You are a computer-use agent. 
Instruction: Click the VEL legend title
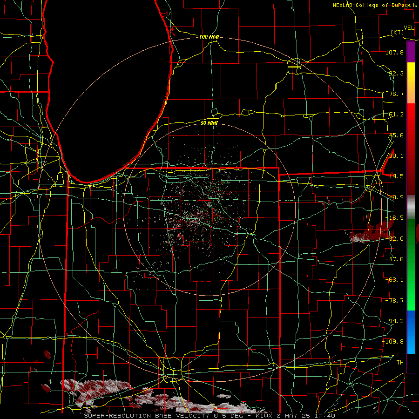409,28
